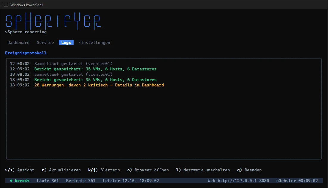Select the 12:09:02 'Bericht gespeichert' message
The width and height of the screenshot is (328, 188).
click(x=95, y=69)
